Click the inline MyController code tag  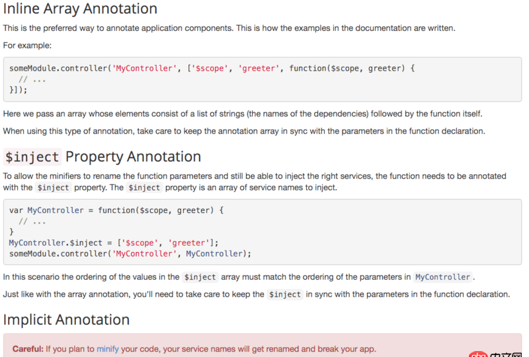click(442, 277)
